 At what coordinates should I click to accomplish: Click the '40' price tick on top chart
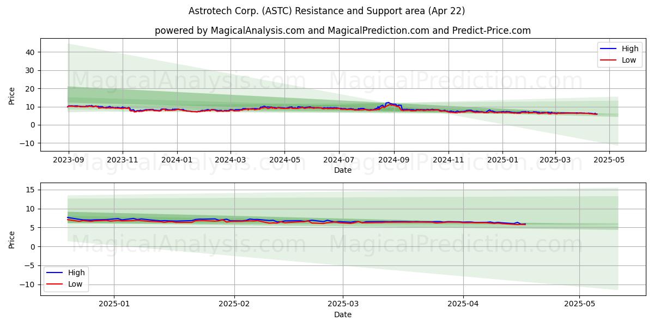coord(31,52)
